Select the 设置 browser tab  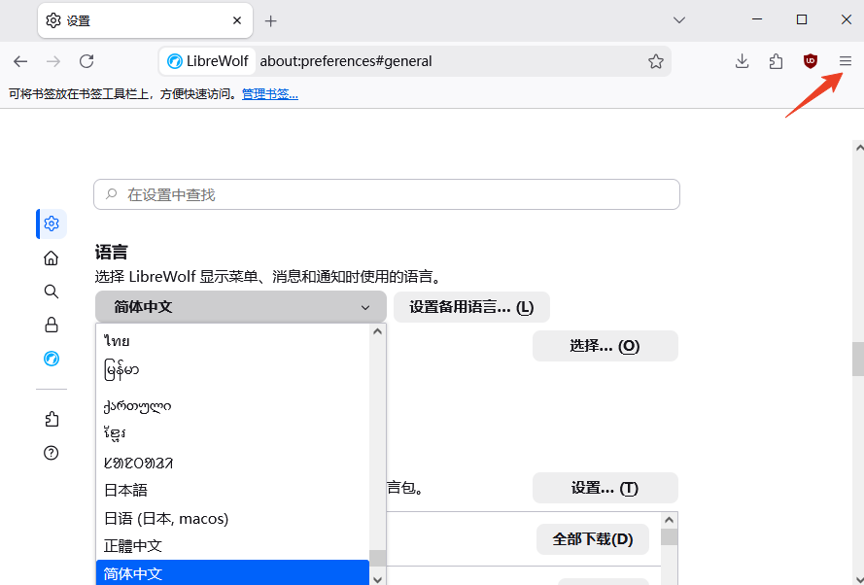point(145,21)
